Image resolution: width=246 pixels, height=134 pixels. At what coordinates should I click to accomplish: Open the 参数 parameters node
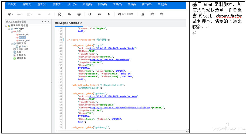[18, 52]
